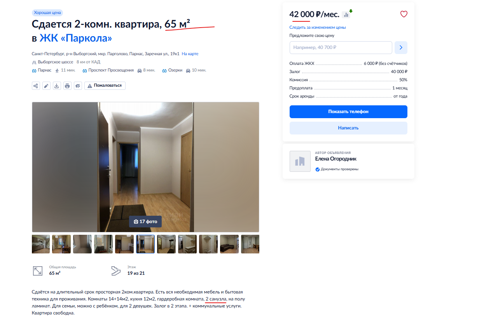Click the printer icon
The height and width of the screenshot is (330, 477).
(x=67, y=86)
